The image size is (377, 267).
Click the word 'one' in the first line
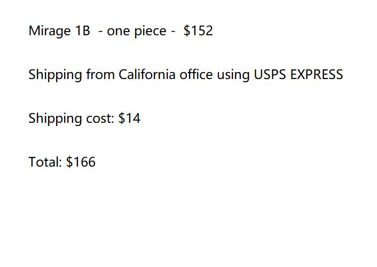(119, 32)
